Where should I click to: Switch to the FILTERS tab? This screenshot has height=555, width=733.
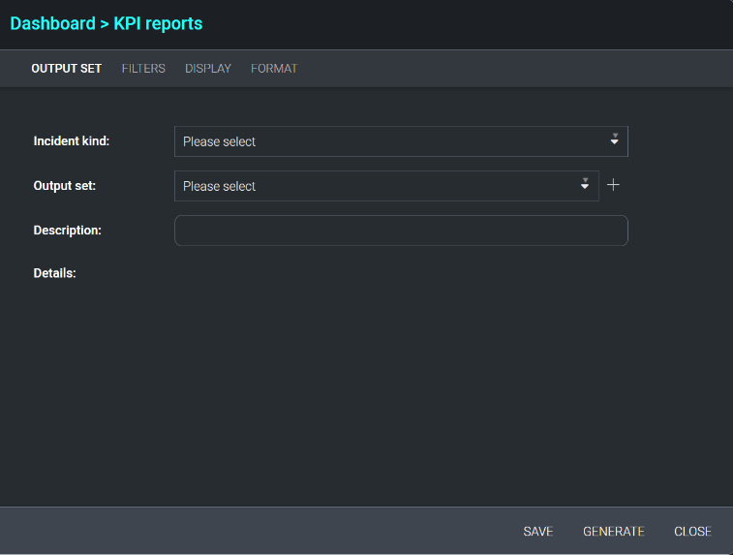pyautogui.click(x=143, y=69)
